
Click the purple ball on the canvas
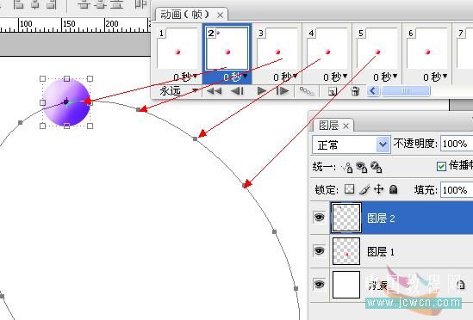point(66,102)
